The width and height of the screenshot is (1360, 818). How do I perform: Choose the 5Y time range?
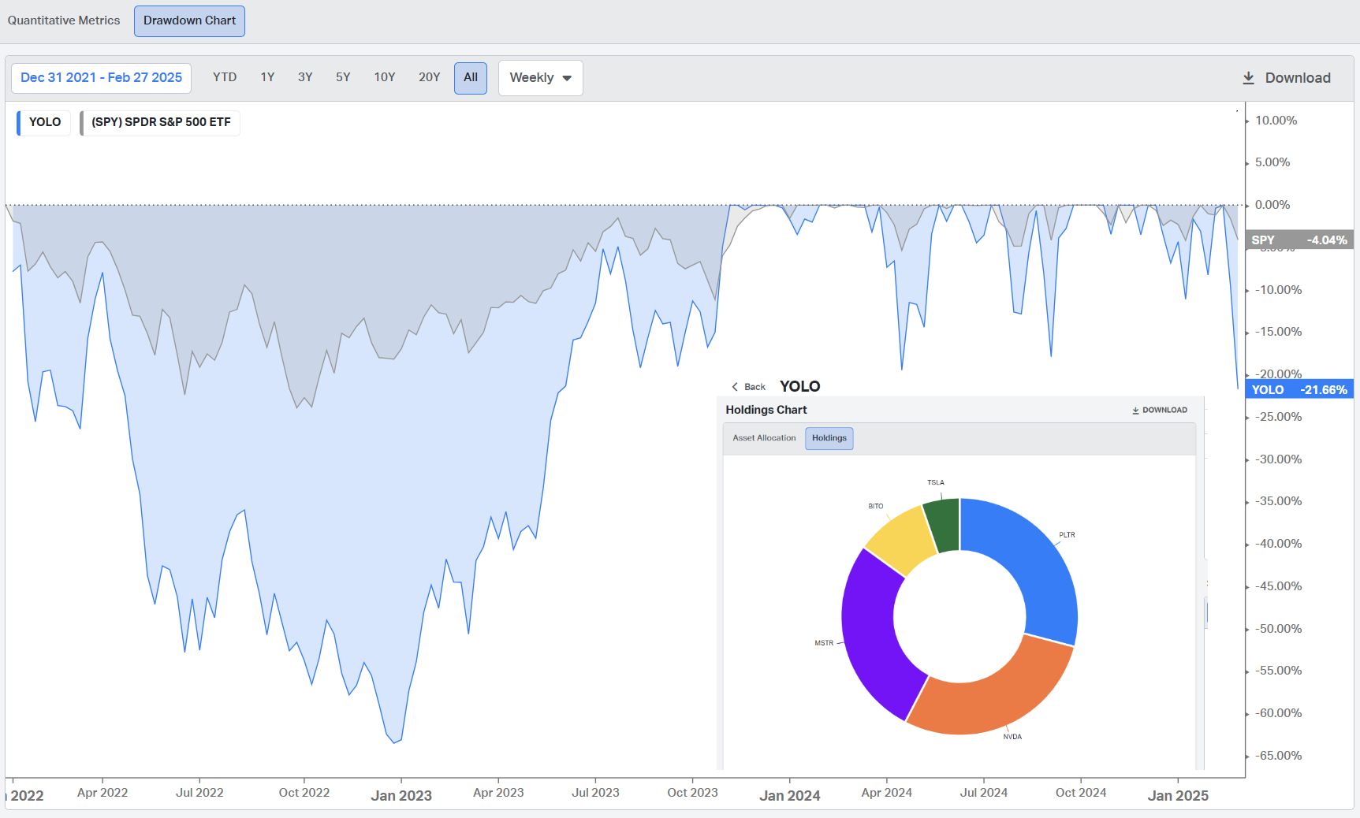343,77
